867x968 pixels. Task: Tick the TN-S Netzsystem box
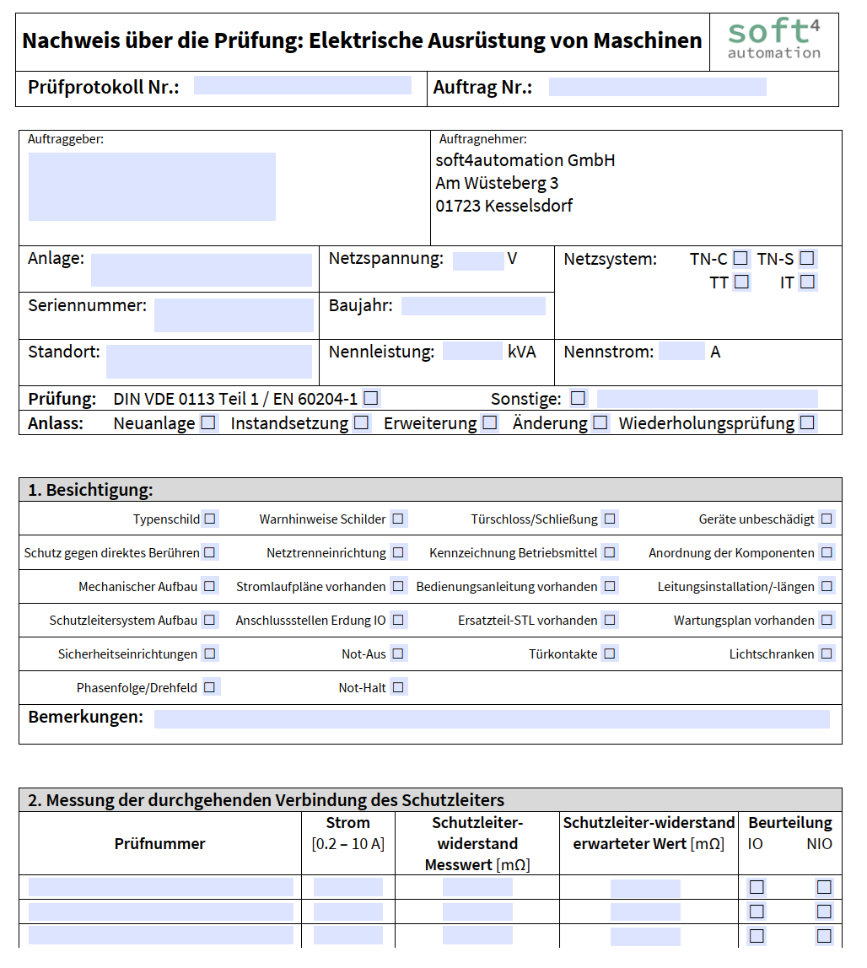click(807, 259)
